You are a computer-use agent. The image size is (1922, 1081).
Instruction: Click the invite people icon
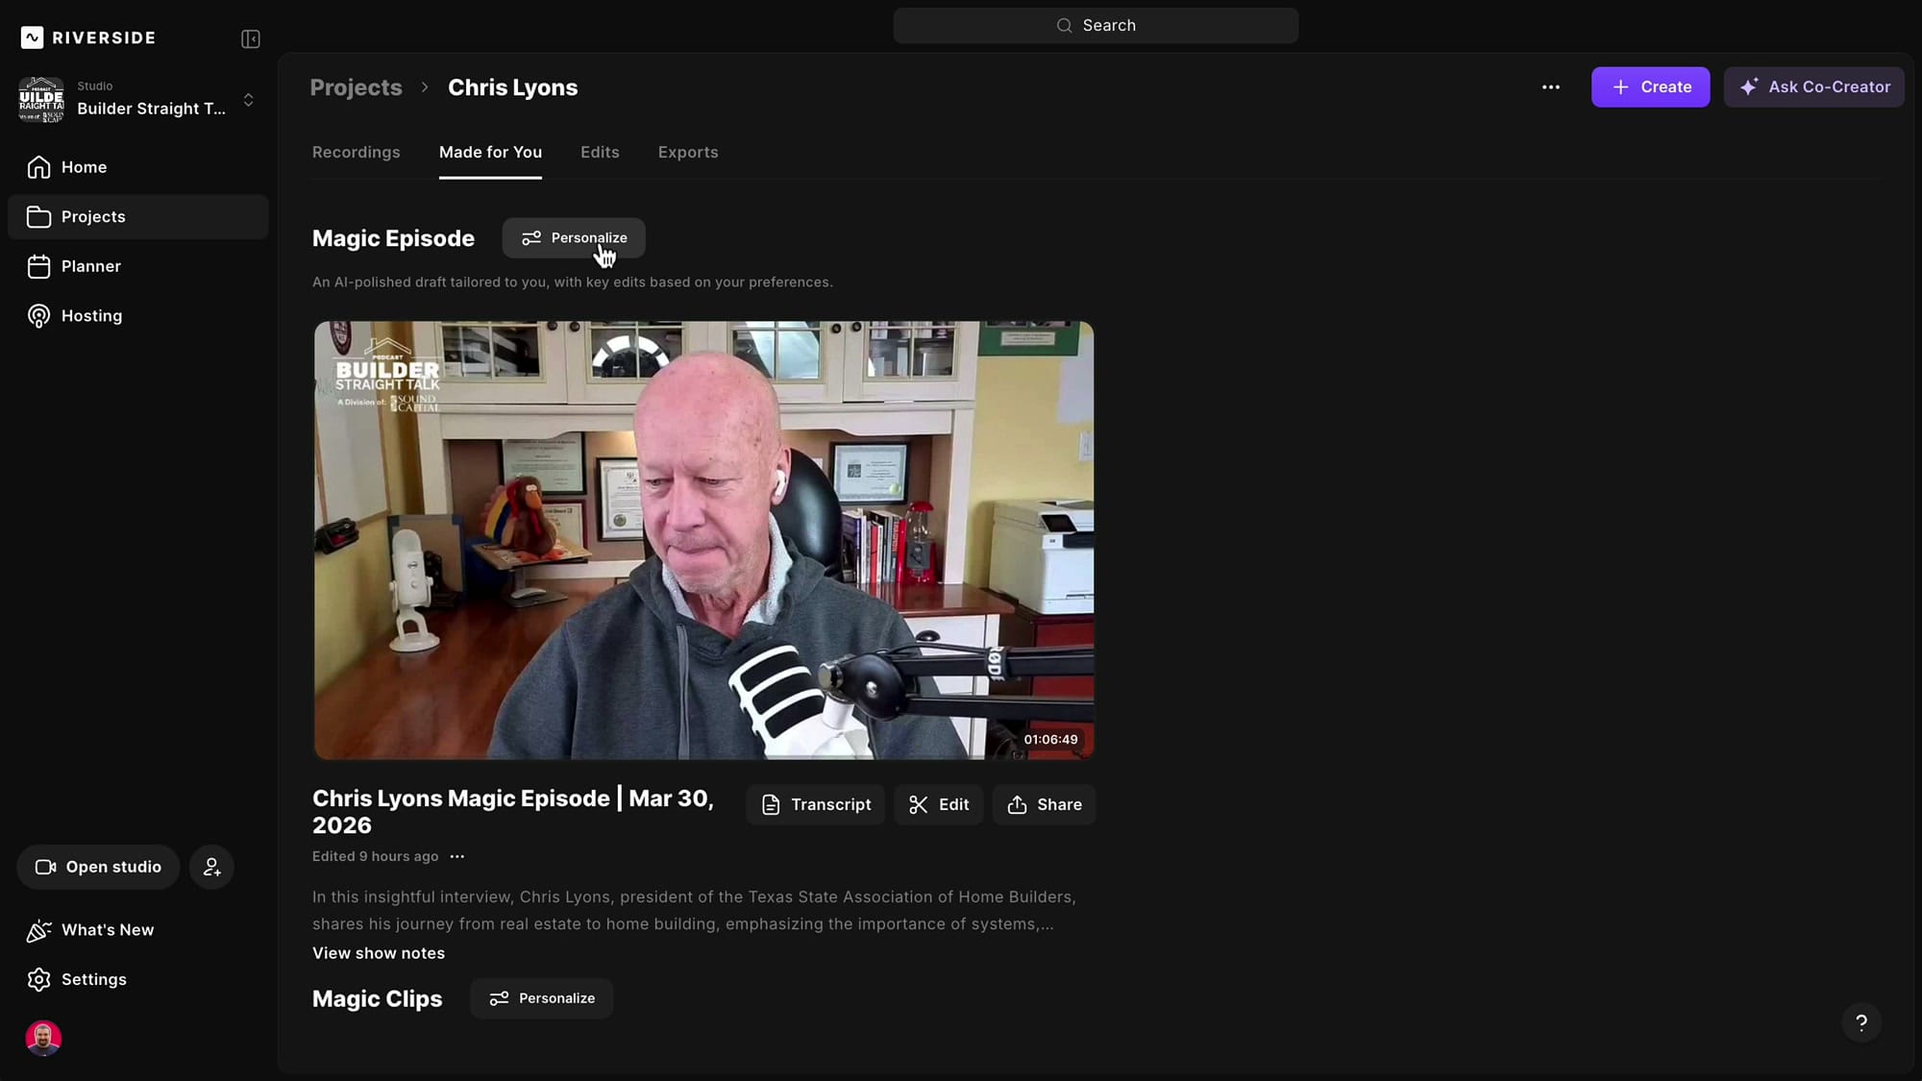[211, 867]
